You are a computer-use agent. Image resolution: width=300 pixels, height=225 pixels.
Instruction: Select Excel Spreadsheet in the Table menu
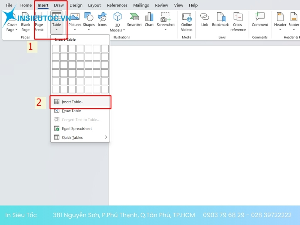76,129
